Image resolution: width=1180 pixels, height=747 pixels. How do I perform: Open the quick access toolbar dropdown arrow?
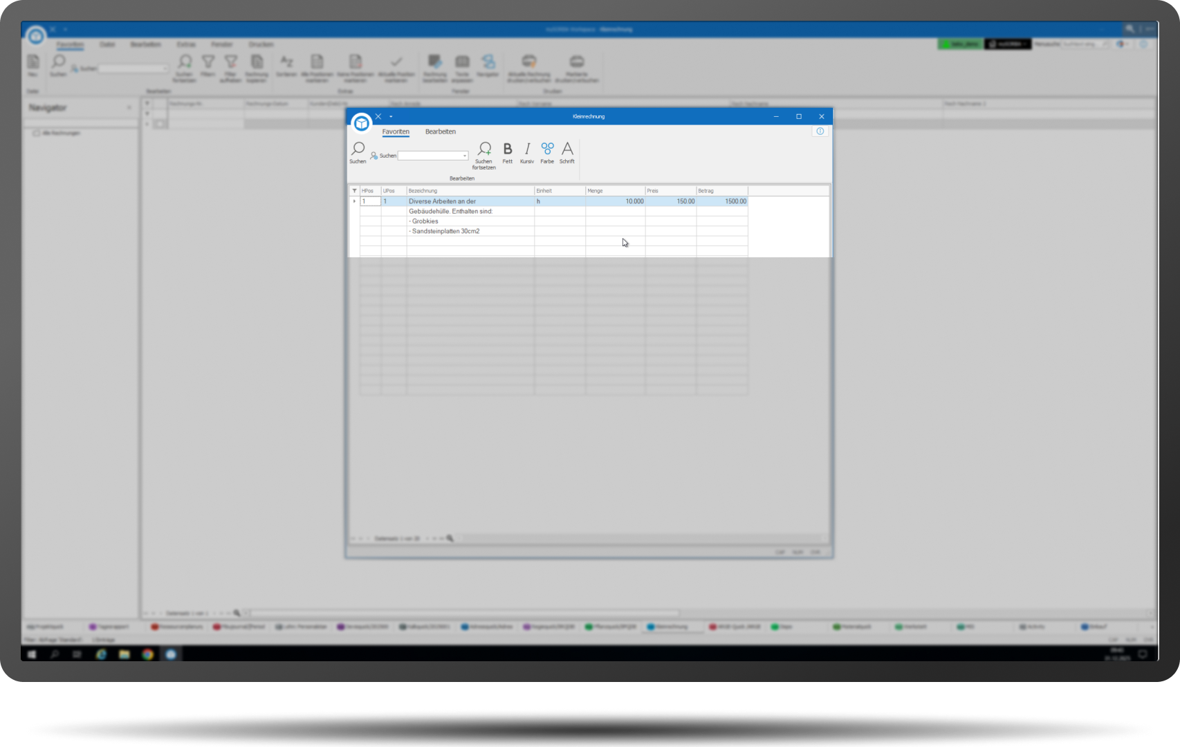click(391, 116)
